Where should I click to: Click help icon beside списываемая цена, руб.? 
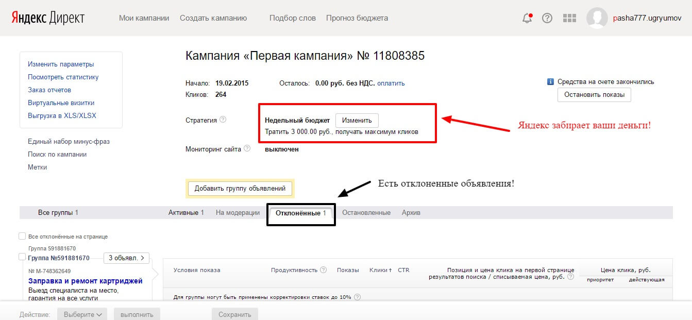571,277
